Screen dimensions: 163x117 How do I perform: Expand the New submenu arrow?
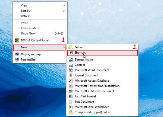(64, 47)
